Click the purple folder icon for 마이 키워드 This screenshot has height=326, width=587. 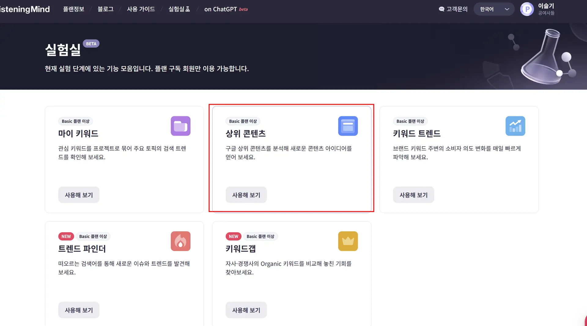(x=180, y=126)
